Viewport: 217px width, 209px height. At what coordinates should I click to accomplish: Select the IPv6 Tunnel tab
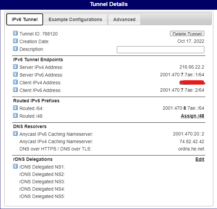(25, 19)
